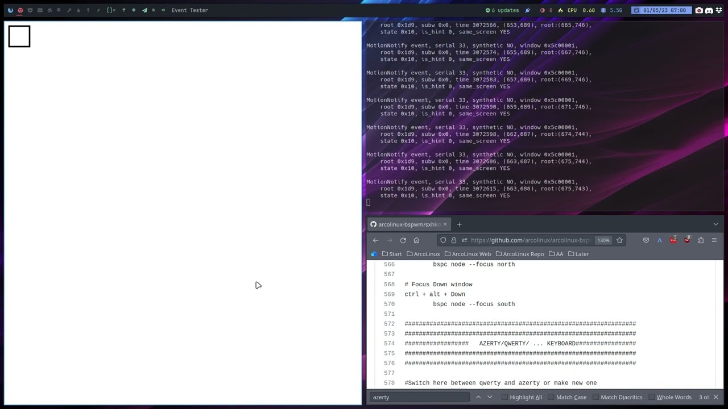Click the CPU load indicator

pos(577,10)
